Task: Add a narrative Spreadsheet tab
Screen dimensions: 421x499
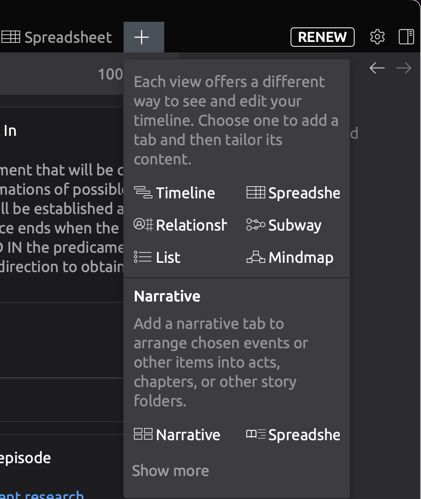Action: click(x=304, y=435)
